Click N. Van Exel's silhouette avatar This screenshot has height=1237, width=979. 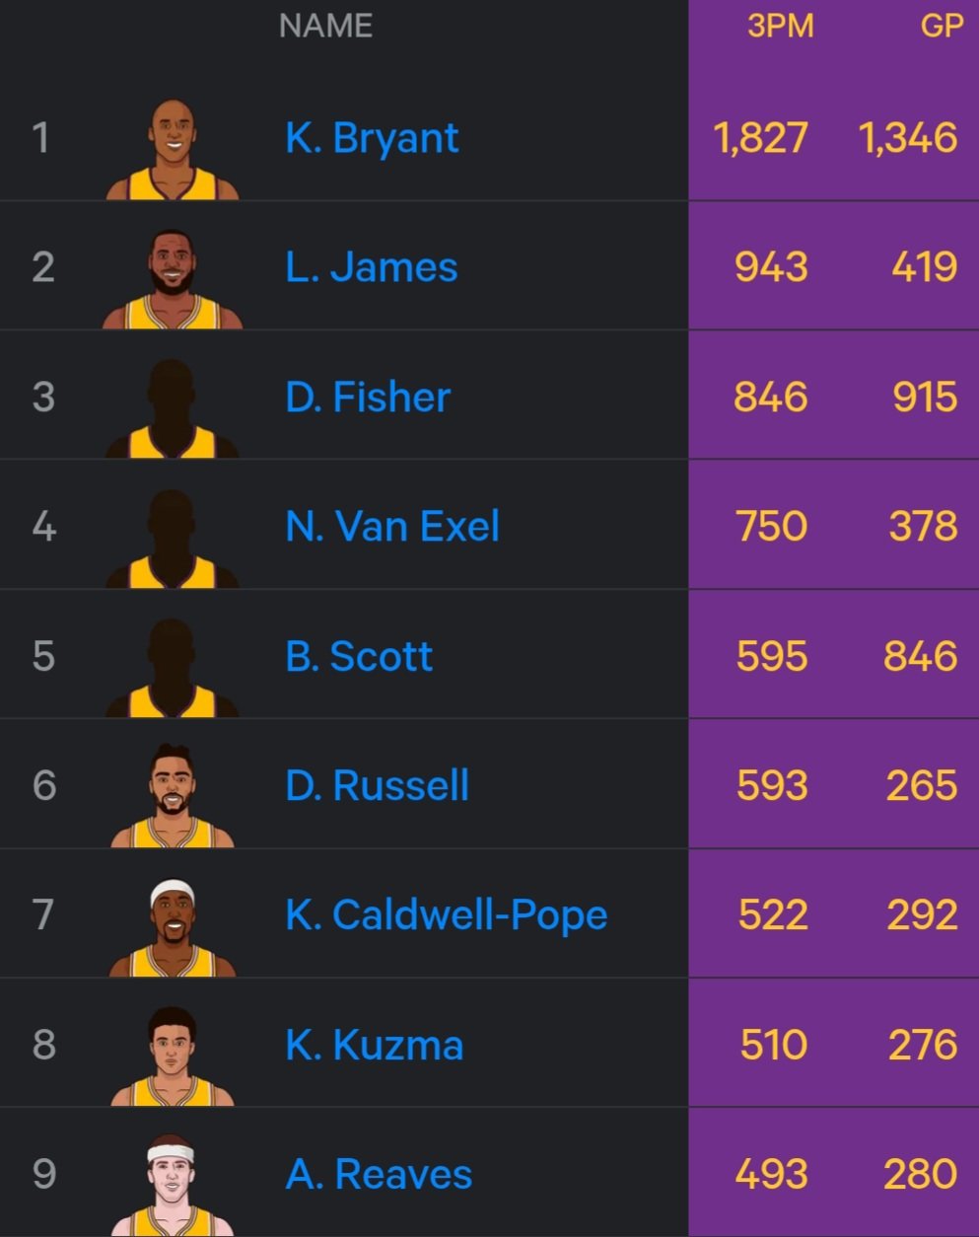pos(173,539)
